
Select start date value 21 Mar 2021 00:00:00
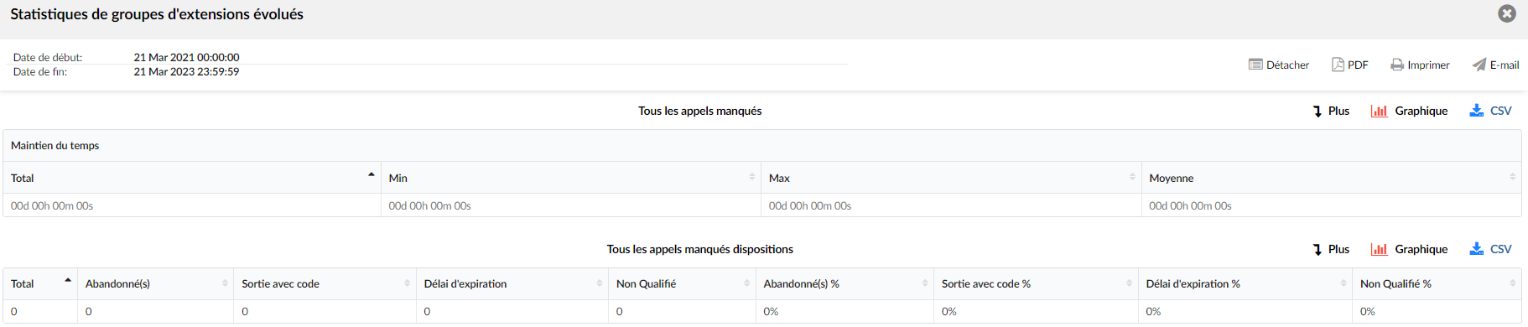[186, 57]
